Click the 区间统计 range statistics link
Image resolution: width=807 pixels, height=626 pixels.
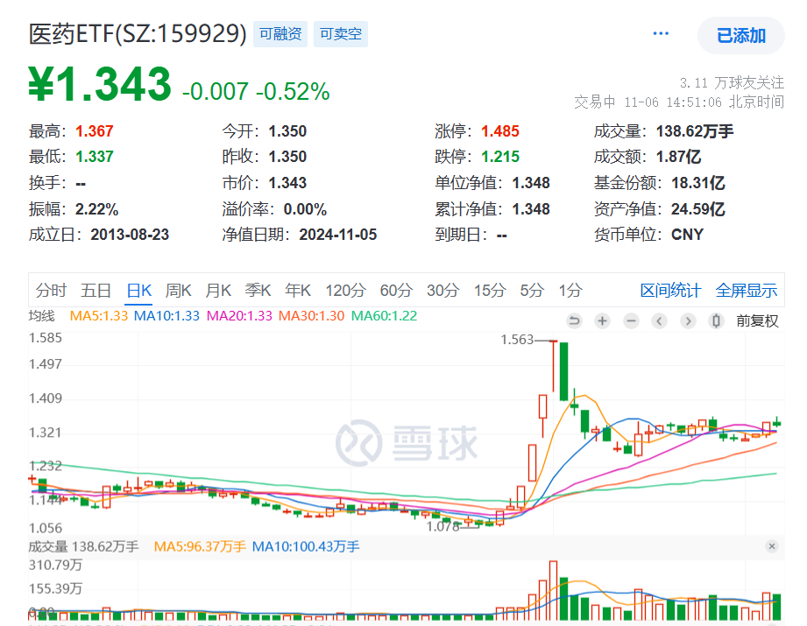pyautogui.click(x=671, y=290)
